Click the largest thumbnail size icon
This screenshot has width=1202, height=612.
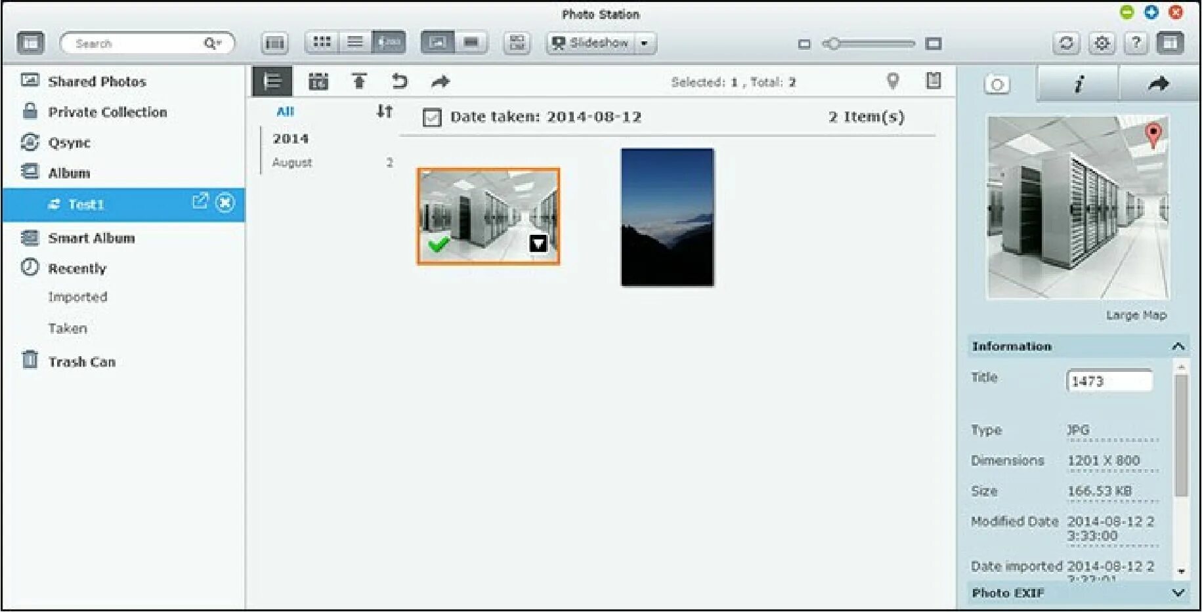tap(934, 43)
